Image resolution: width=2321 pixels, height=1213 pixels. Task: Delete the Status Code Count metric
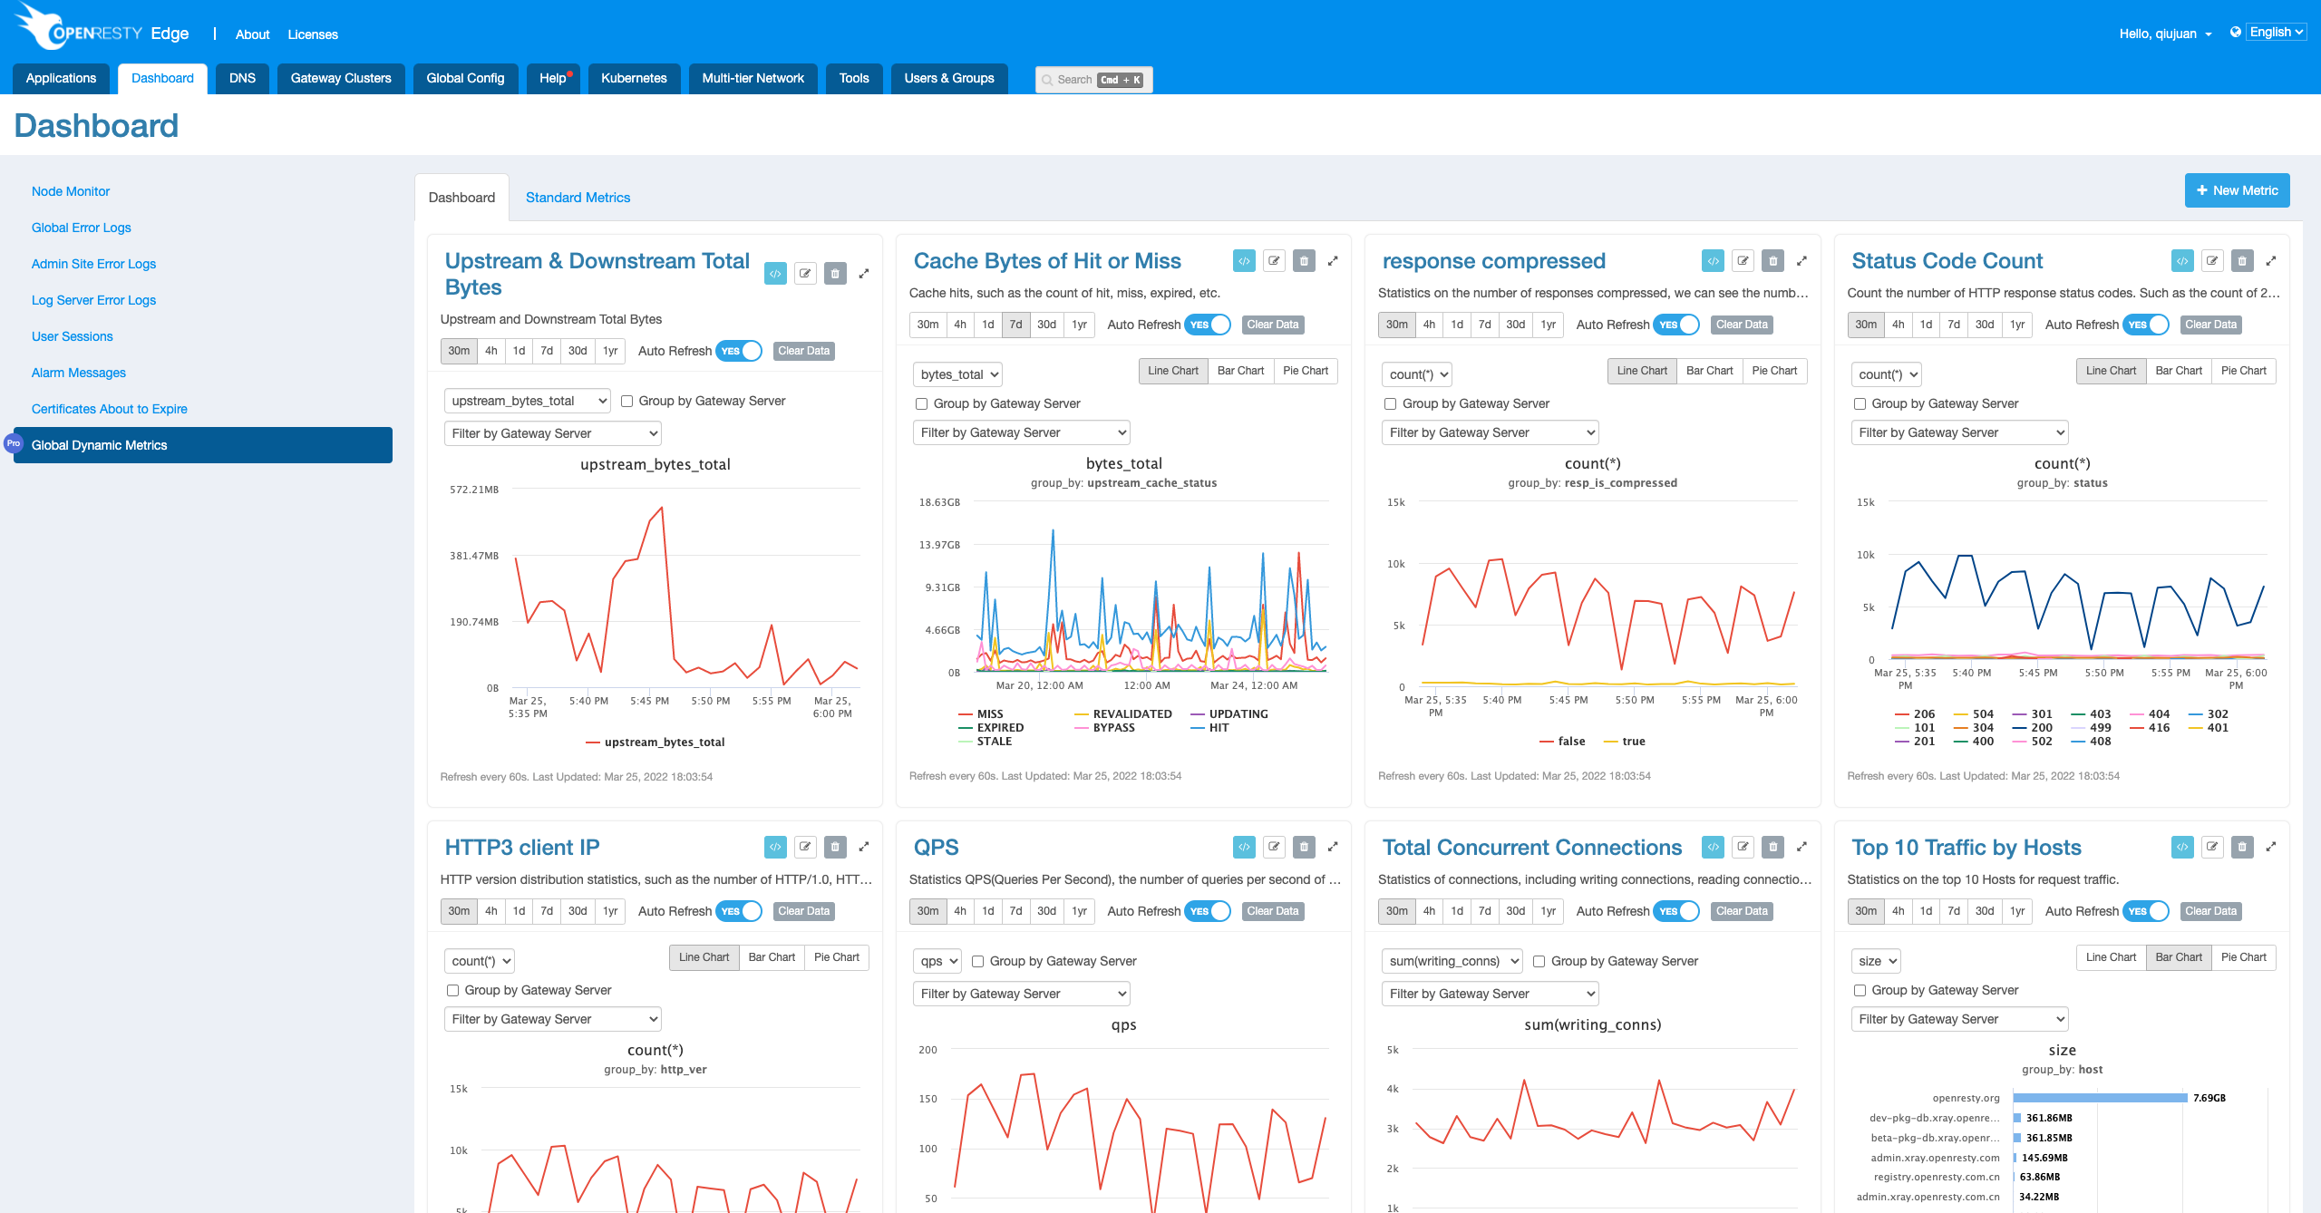tap(2242, 261)
